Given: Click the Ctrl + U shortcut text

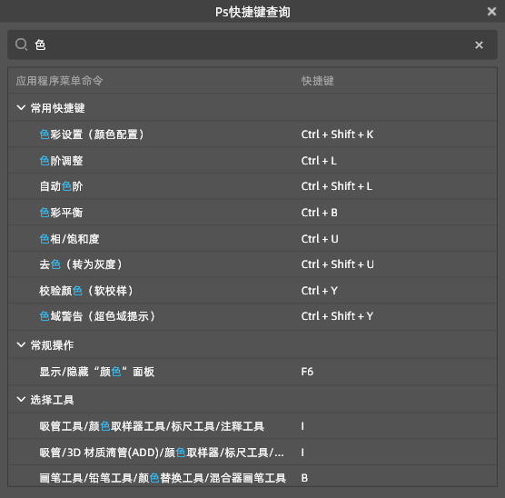Looking at the screenshot, I should tap(320, 239).
